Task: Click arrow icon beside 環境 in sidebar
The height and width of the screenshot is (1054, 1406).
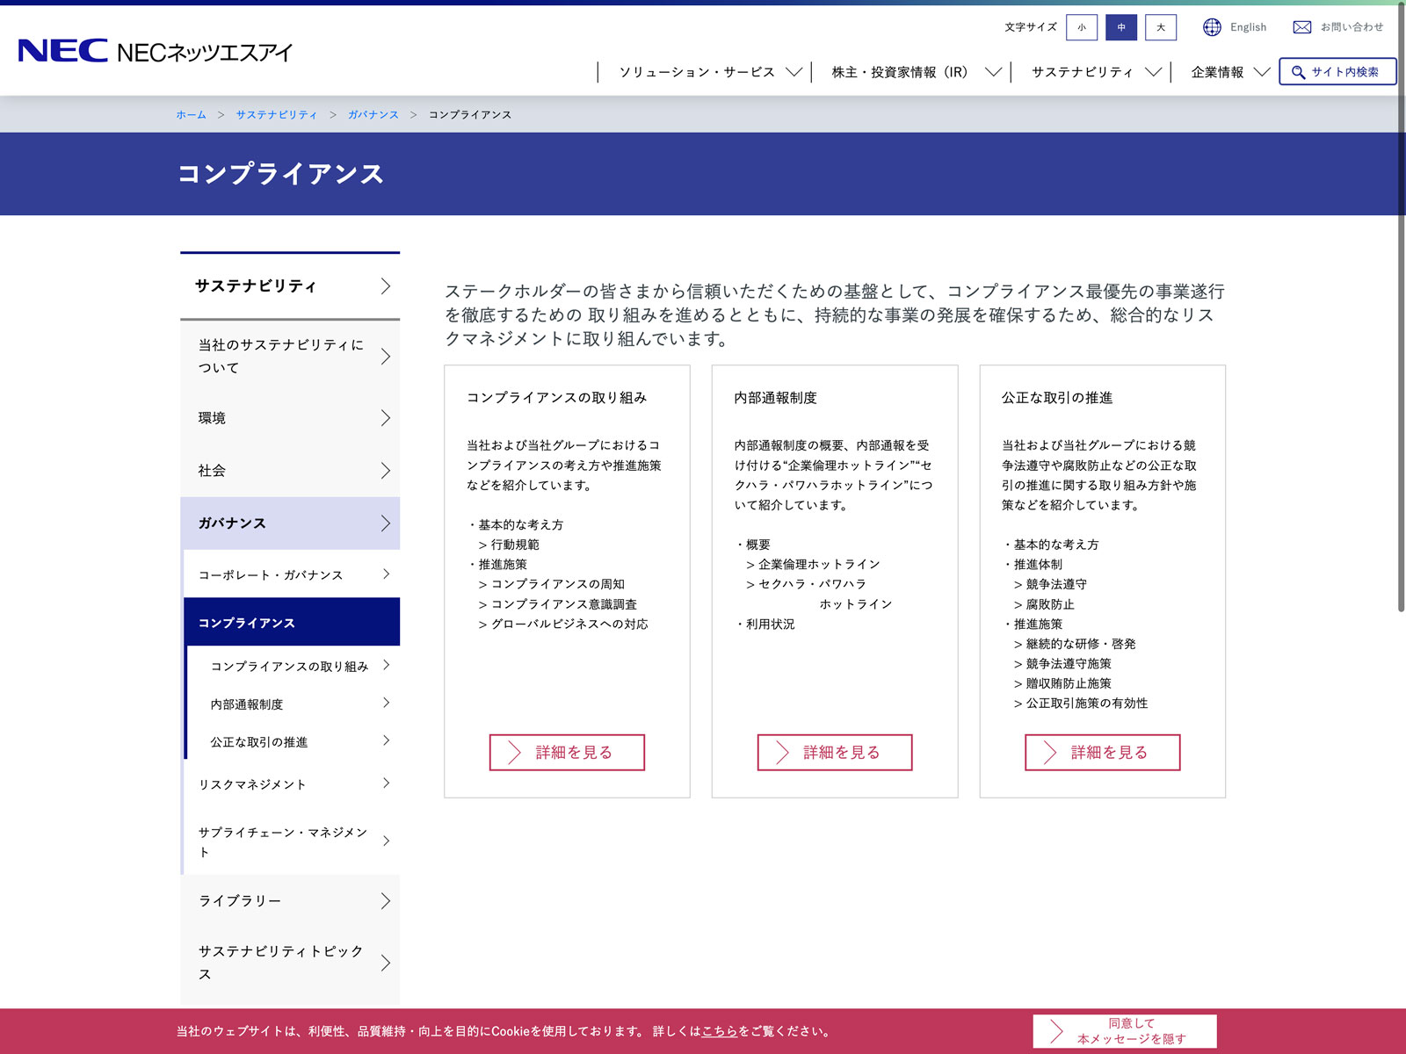Action: (385, 418)
